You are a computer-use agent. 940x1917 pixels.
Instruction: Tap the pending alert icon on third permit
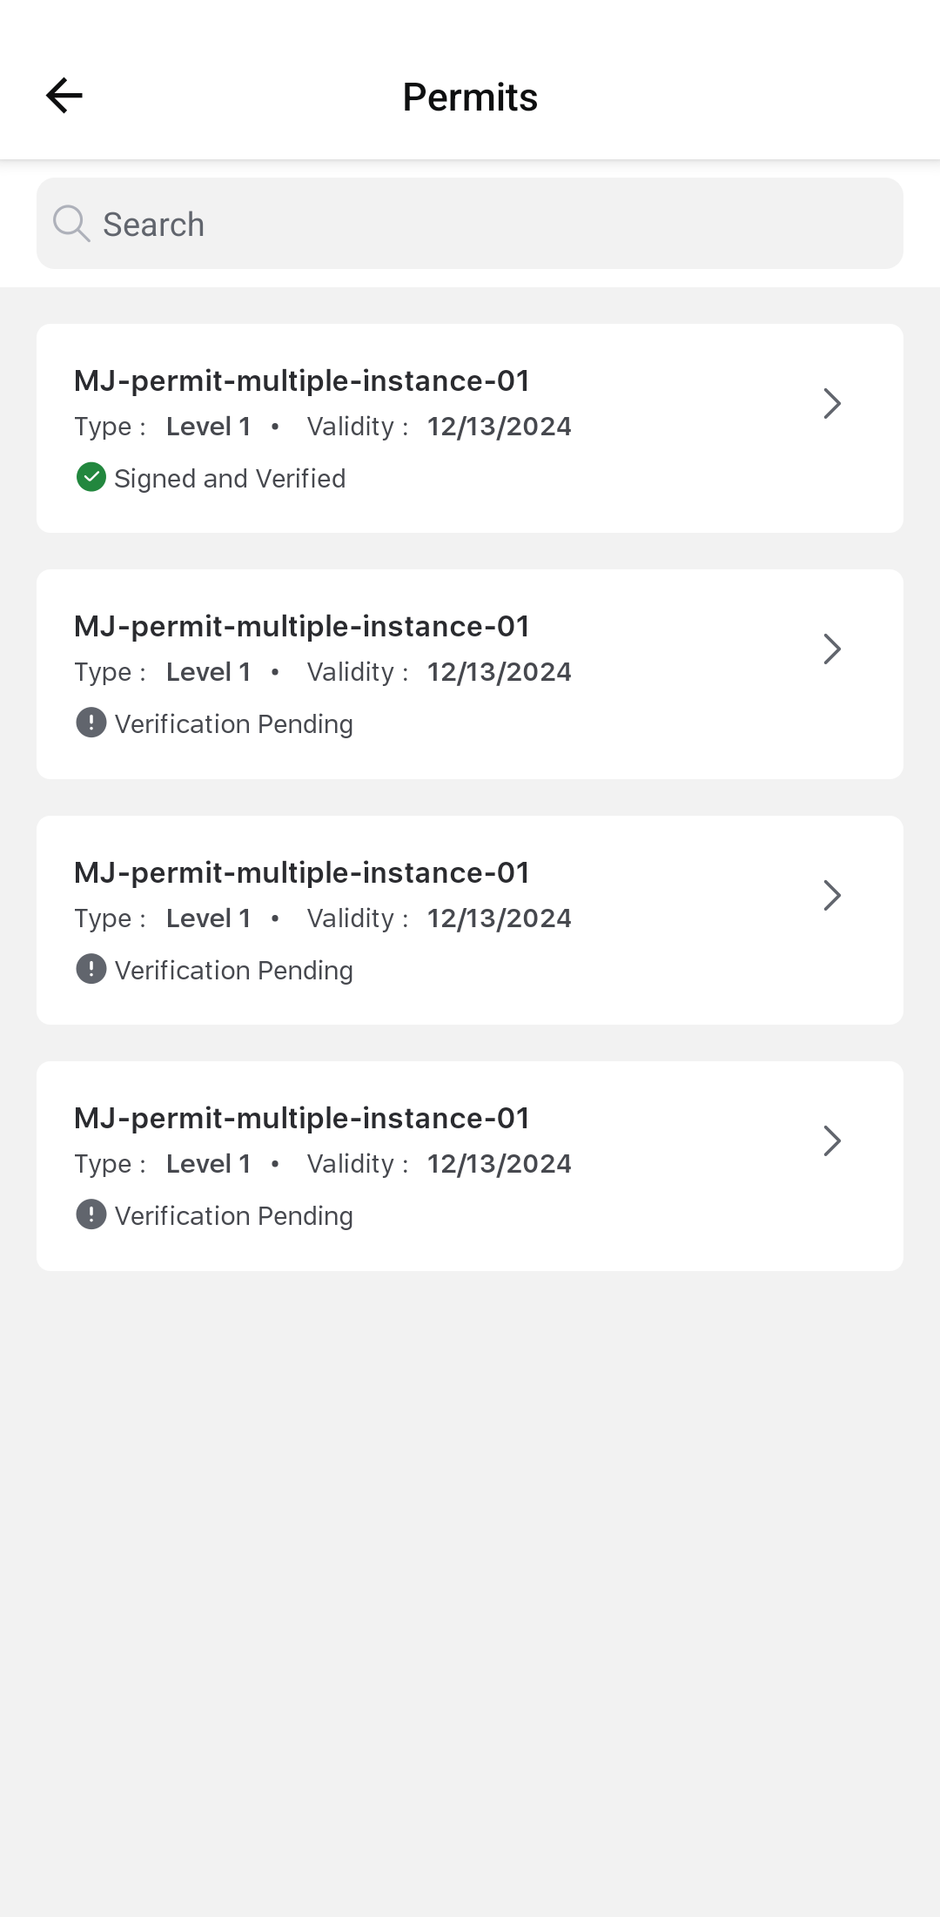tap(91, 969)
